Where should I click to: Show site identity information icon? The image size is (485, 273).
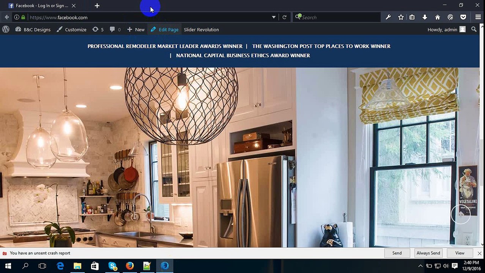click(17, 17)
